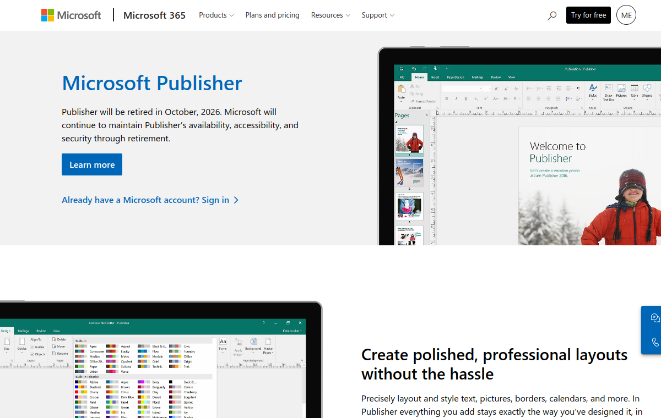Image resolution: width=661 pixels, height=418 pixels.
Task: Open the font name combo box
Action: (x=462, y=88)
